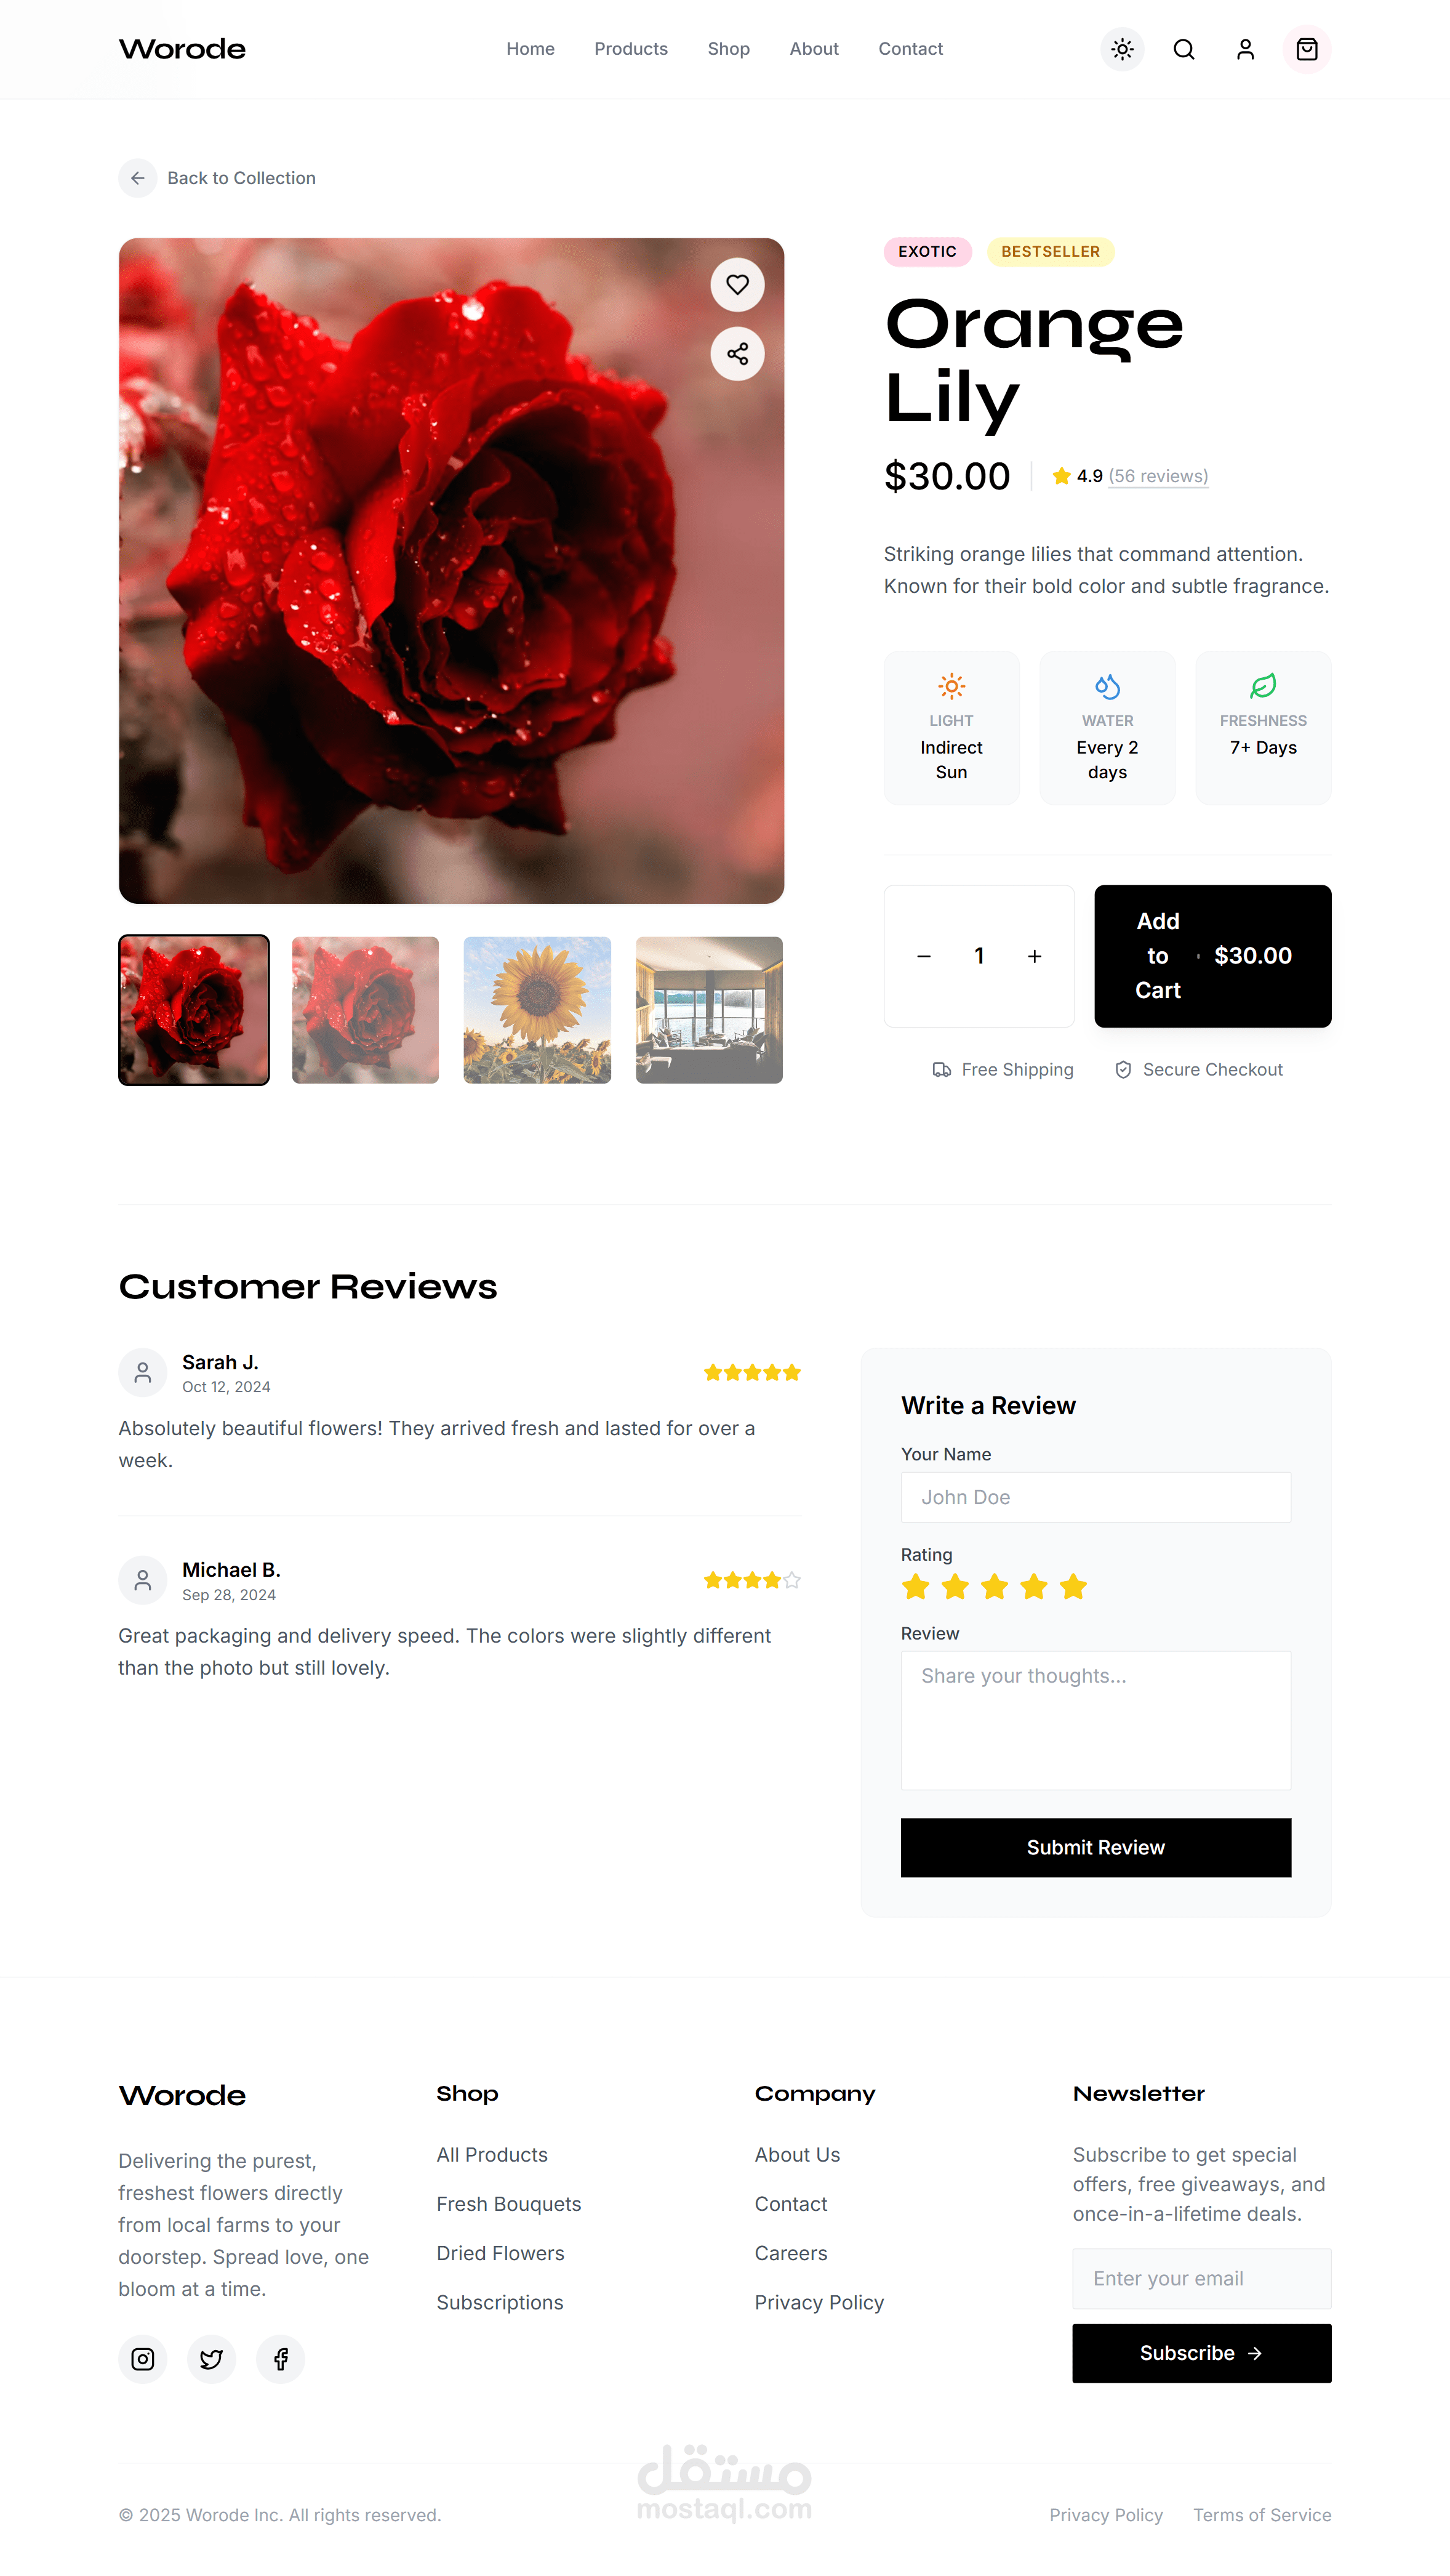Increase quantity with the plus button
1450x2576 pixels.
pyautogui.click(x=1035, y=956)
